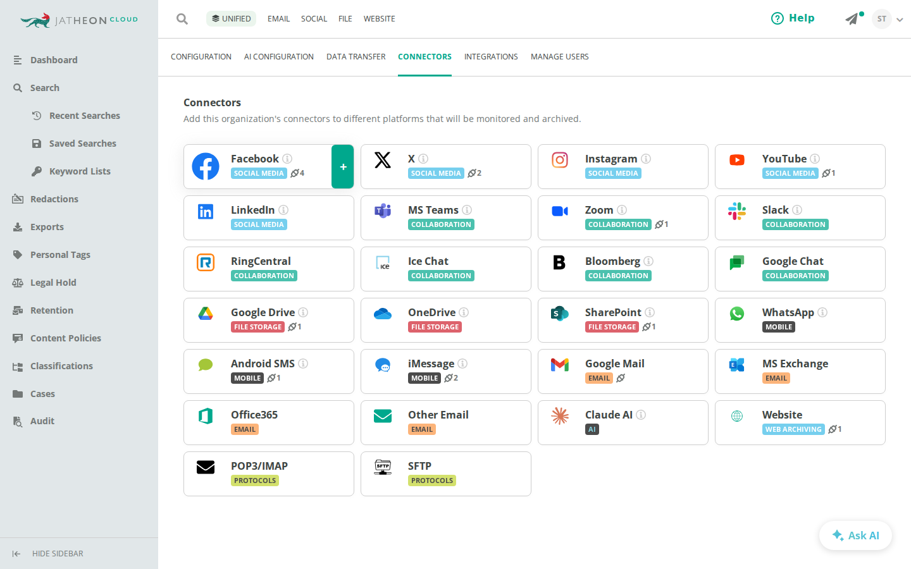Click the Zoom camera icon
Image resolution: width=911 pixels, height=569 pixels.
pyautogui.click(x=560, y=211)
